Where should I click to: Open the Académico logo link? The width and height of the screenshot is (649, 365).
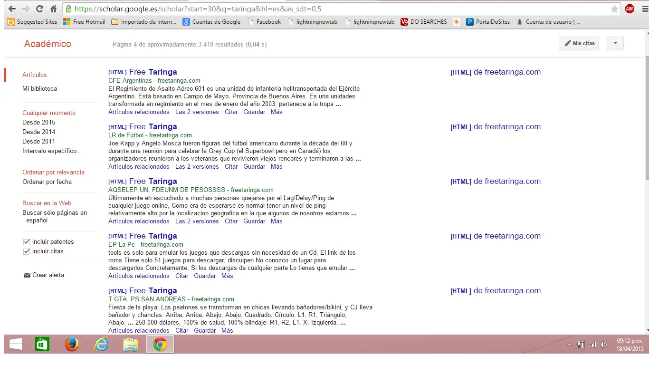(48, 44)
